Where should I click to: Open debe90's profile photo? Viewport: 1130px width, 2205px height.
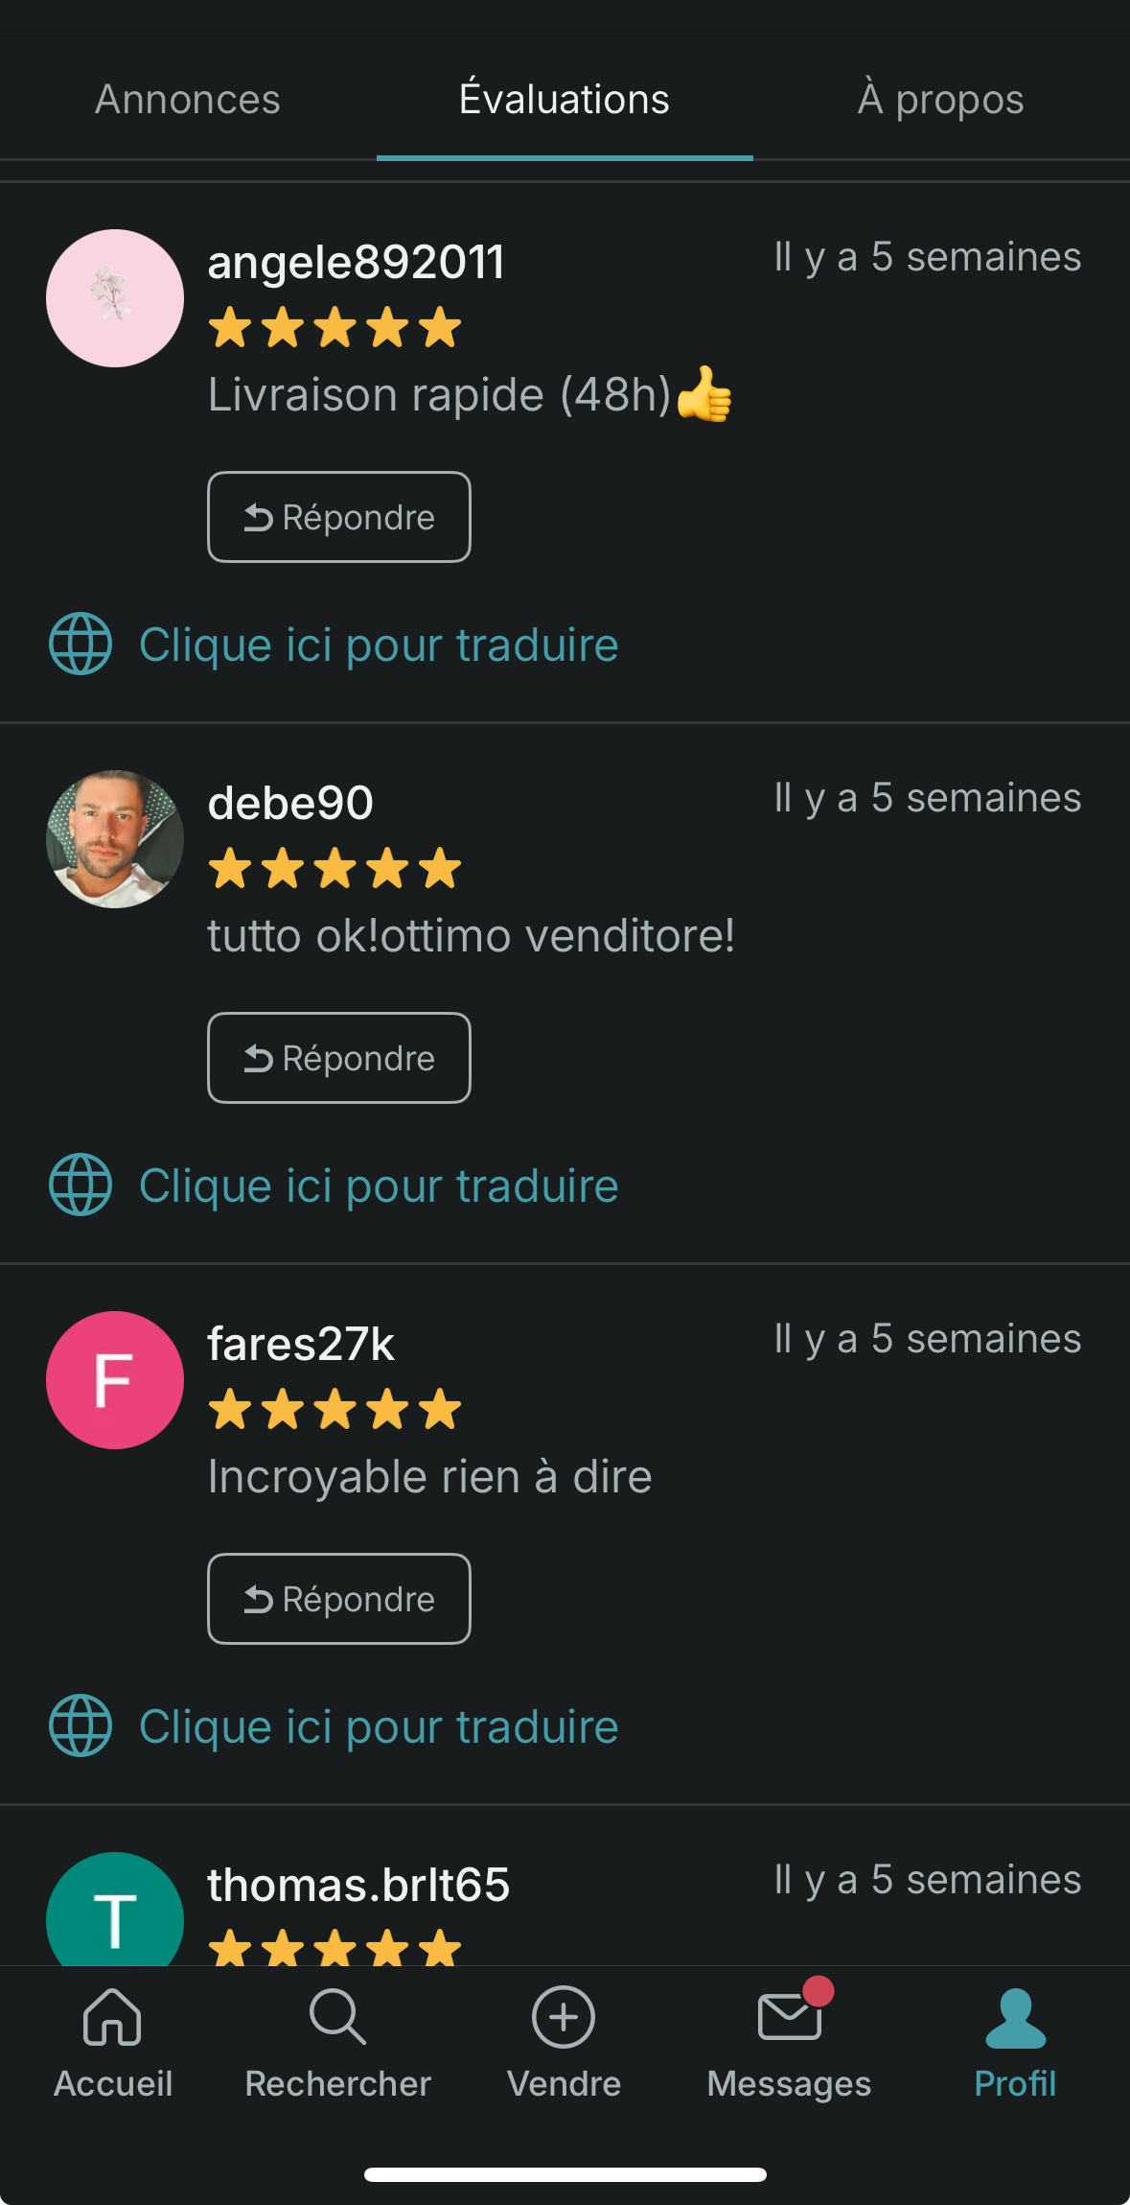coord(115,839)
